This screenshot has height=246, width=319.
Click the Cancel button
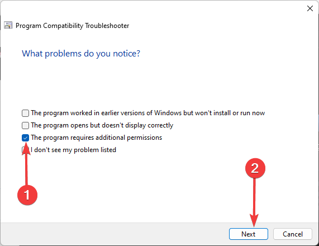(293, 234)
